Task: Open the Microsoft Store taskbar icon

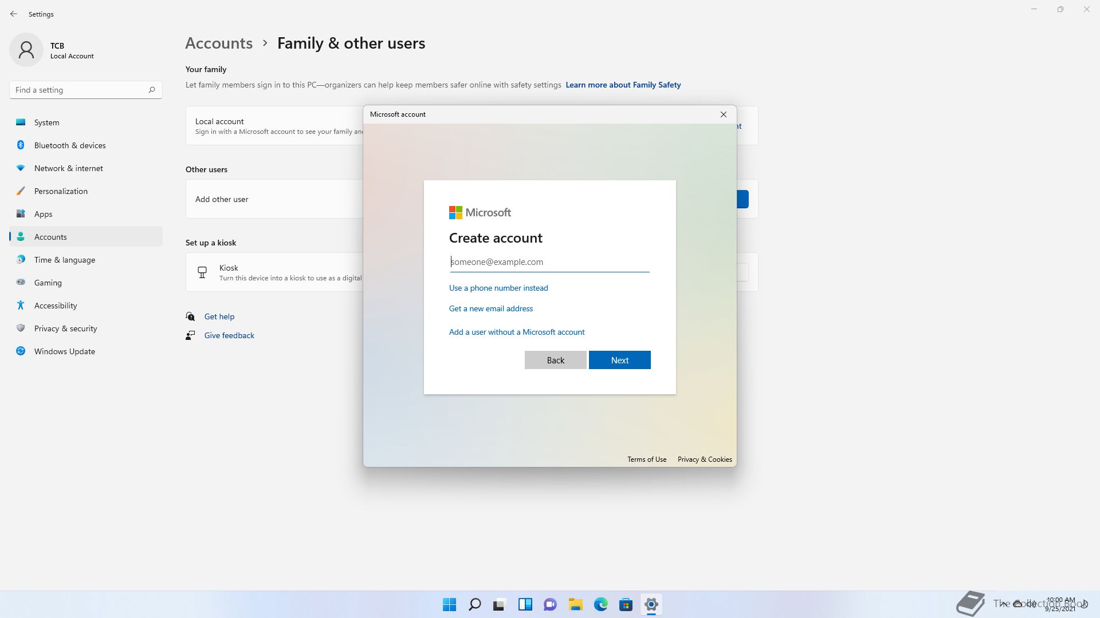Action: (626, 604)
